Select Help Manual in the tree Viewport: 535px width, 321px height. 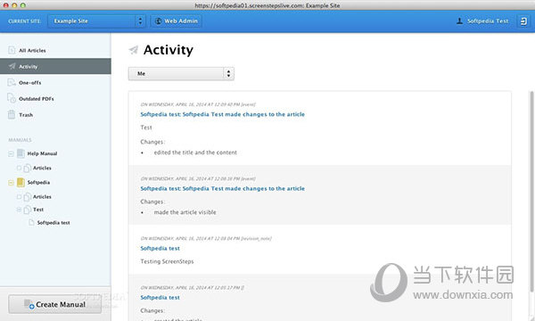tap(42, 153)
